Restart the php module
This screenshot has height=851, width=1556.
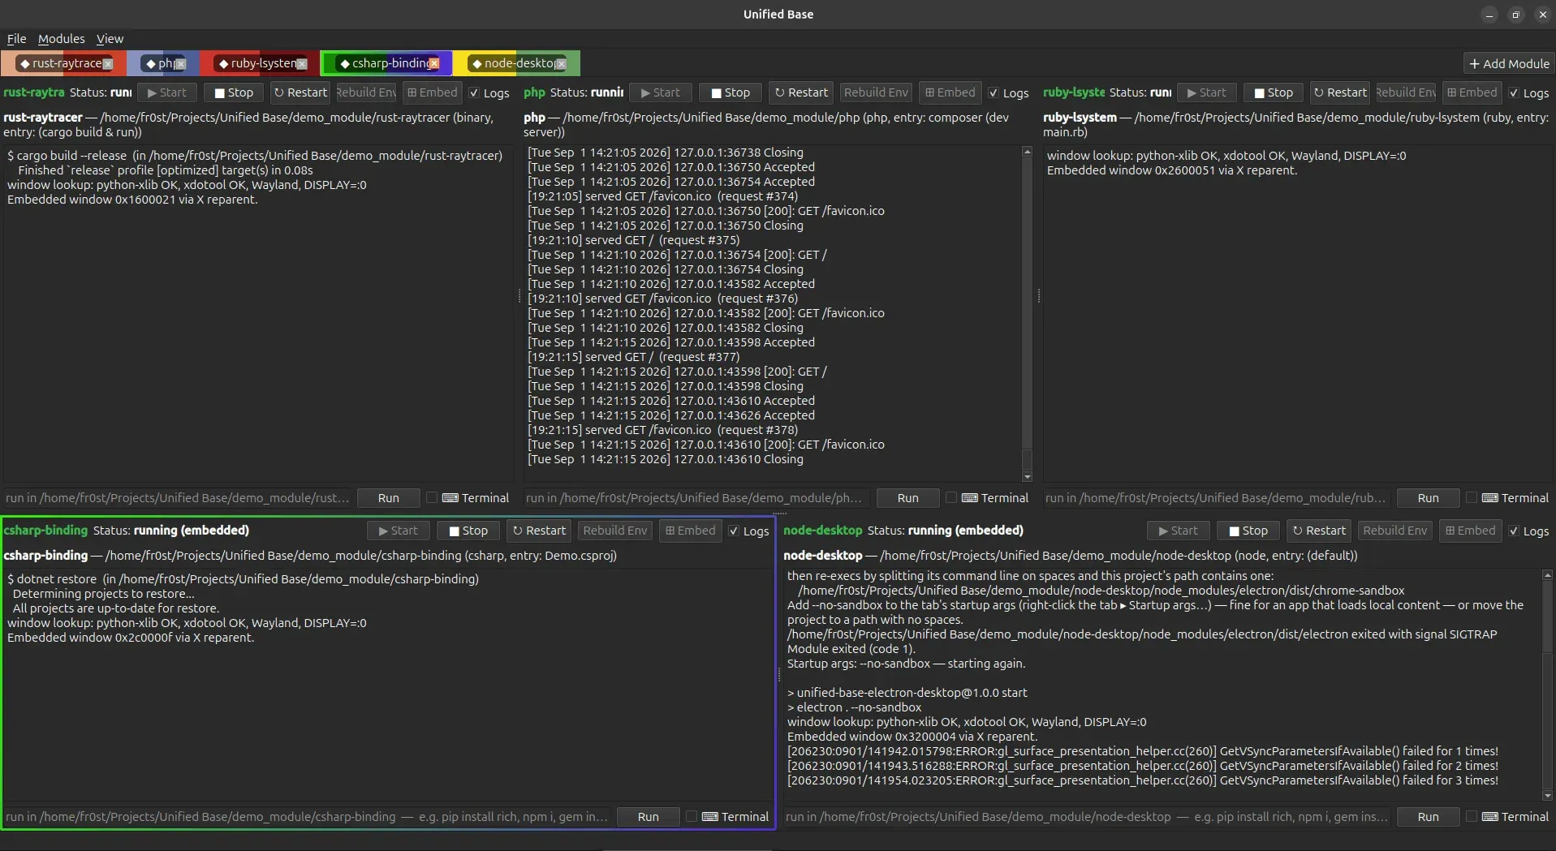click(801, 92)
